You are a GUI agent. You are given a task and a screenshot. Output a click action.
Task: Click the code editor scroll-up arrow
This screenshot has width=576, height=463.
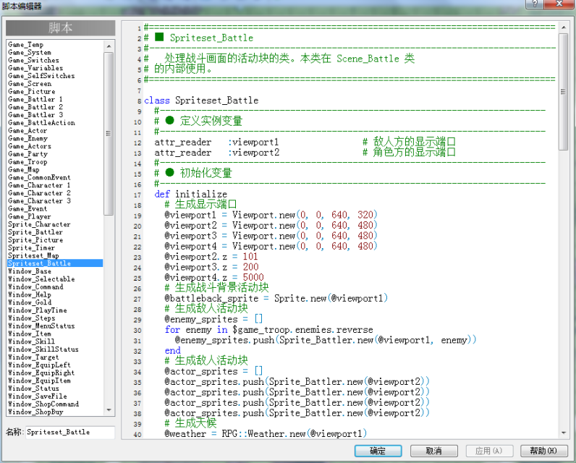(x=564, y=27)
